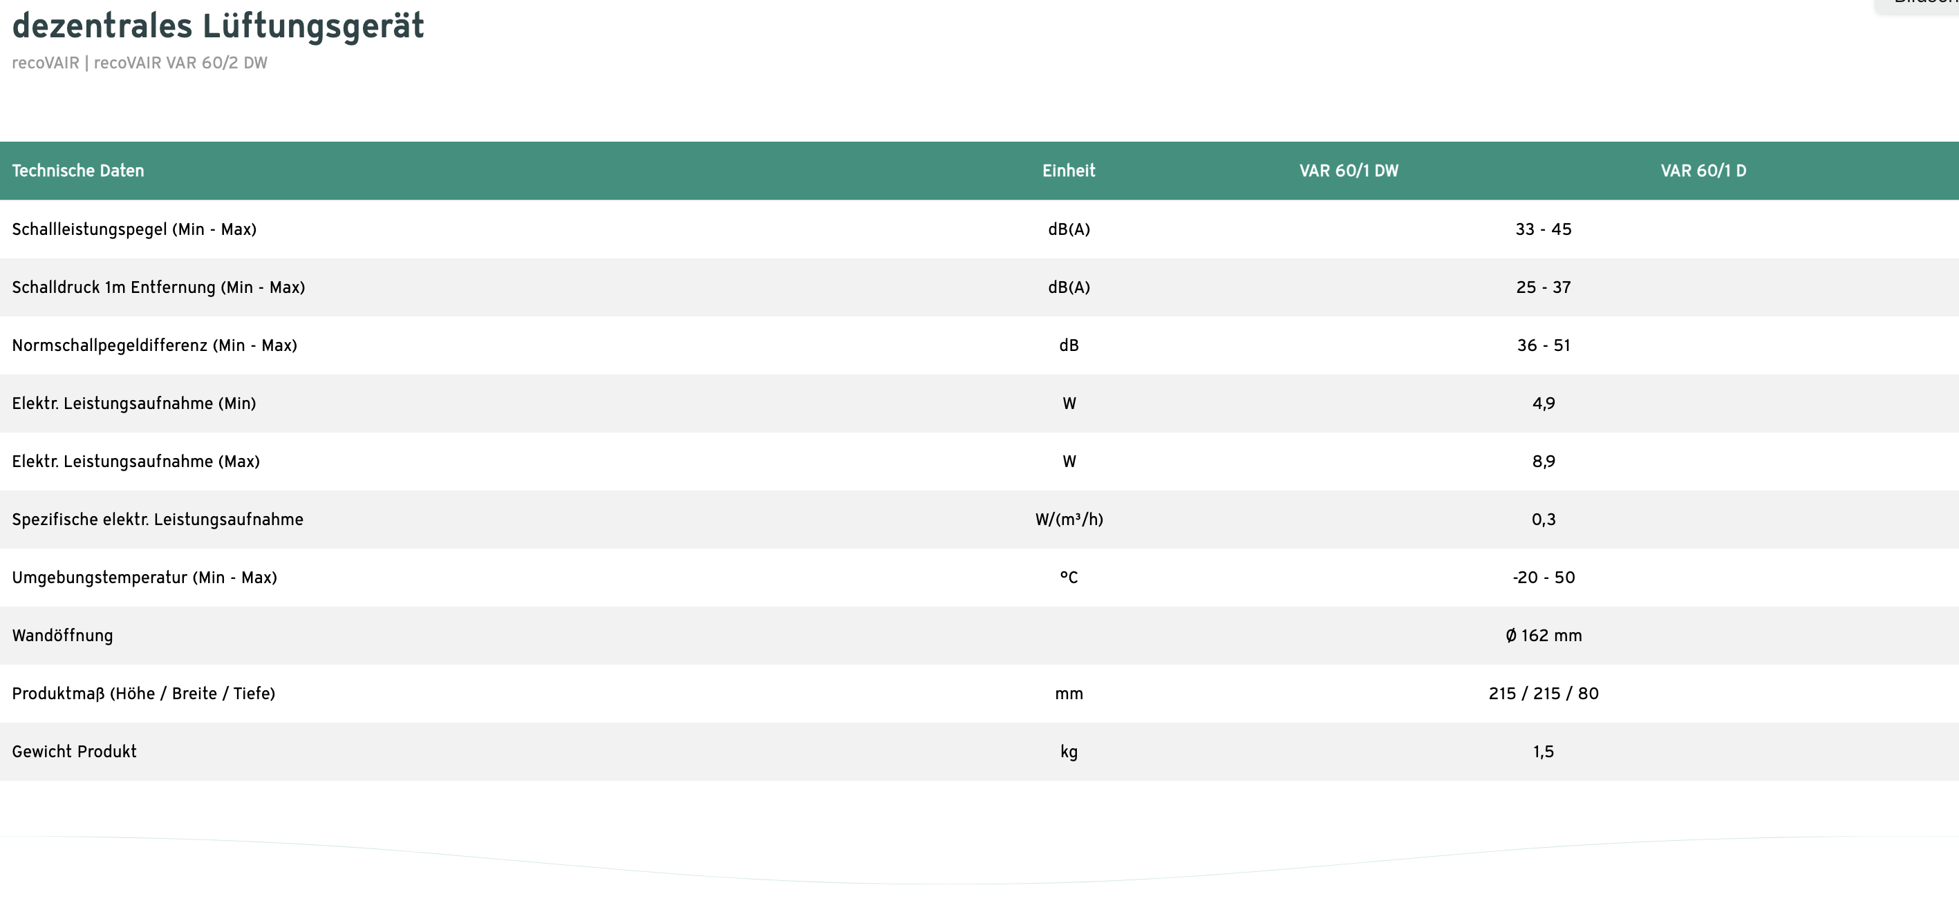
Task: Click the unit 'W/(m³/h)'
Action: (1069, 520)
